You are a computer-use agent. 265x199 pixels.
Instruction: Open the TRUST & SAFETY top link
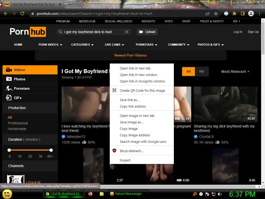click(x=212, y=21)
